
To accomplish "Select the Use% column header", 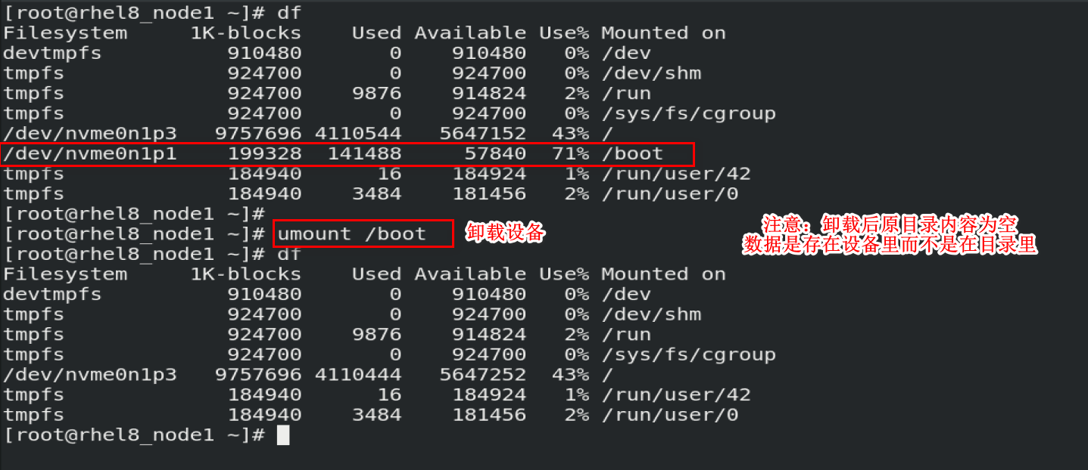I will pyautogui.click(x=562, y=32).
